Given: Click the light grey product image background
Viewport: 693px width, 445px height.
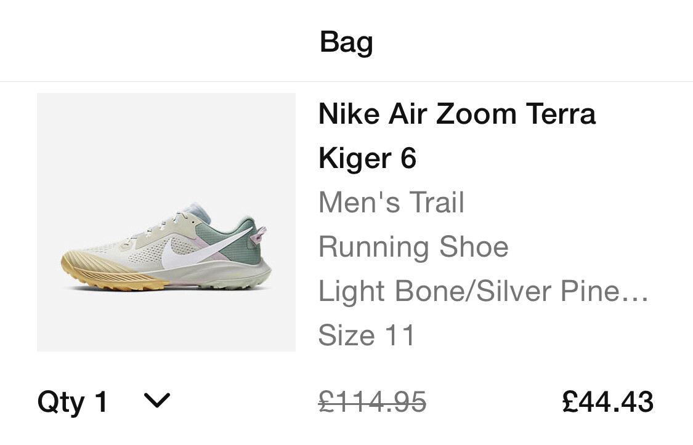Looking at the screenshot, I should 166,142.
